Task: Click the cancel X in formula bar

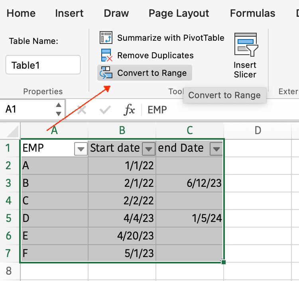Action: [x=82, y=110]
